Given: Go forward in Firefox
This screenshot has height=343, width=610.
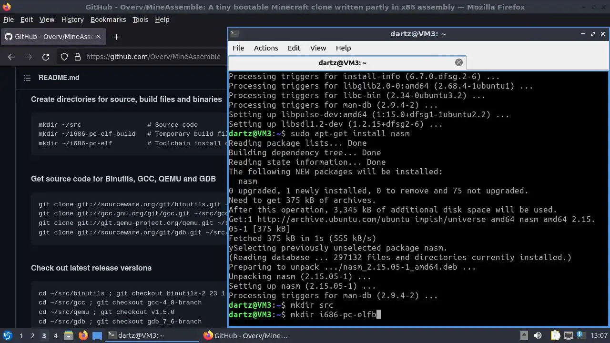Looking at the screenshot, I should pyautogui.click(x=29, y=57).
